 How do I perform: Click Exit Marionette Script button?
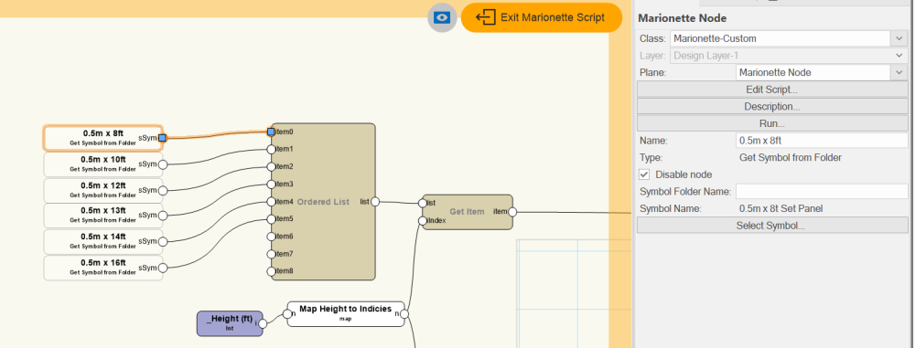click(542, 17)
